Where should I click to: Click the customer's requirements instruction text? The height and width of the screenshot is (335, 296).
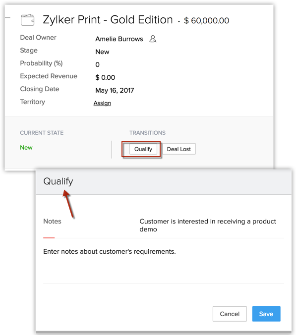click(x=110, y=251)
